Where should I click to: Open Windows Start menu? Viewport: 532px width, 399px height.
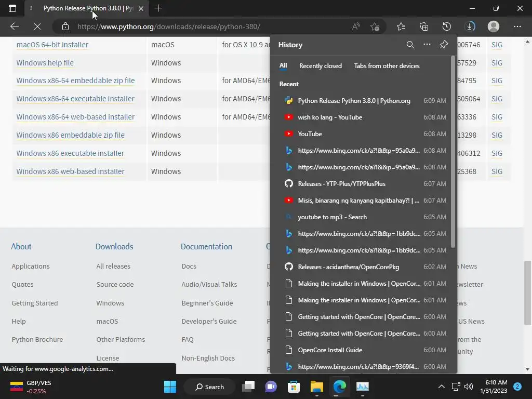170,387
